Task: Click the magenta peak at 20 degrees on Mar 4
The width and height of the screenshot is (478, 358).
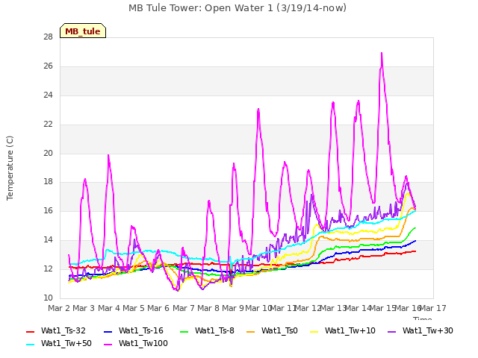Action: pos(108,156)
